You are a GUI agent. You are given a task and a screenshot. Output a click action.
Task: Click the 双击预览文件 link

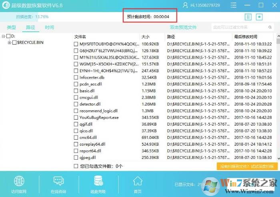coord(183,27)
